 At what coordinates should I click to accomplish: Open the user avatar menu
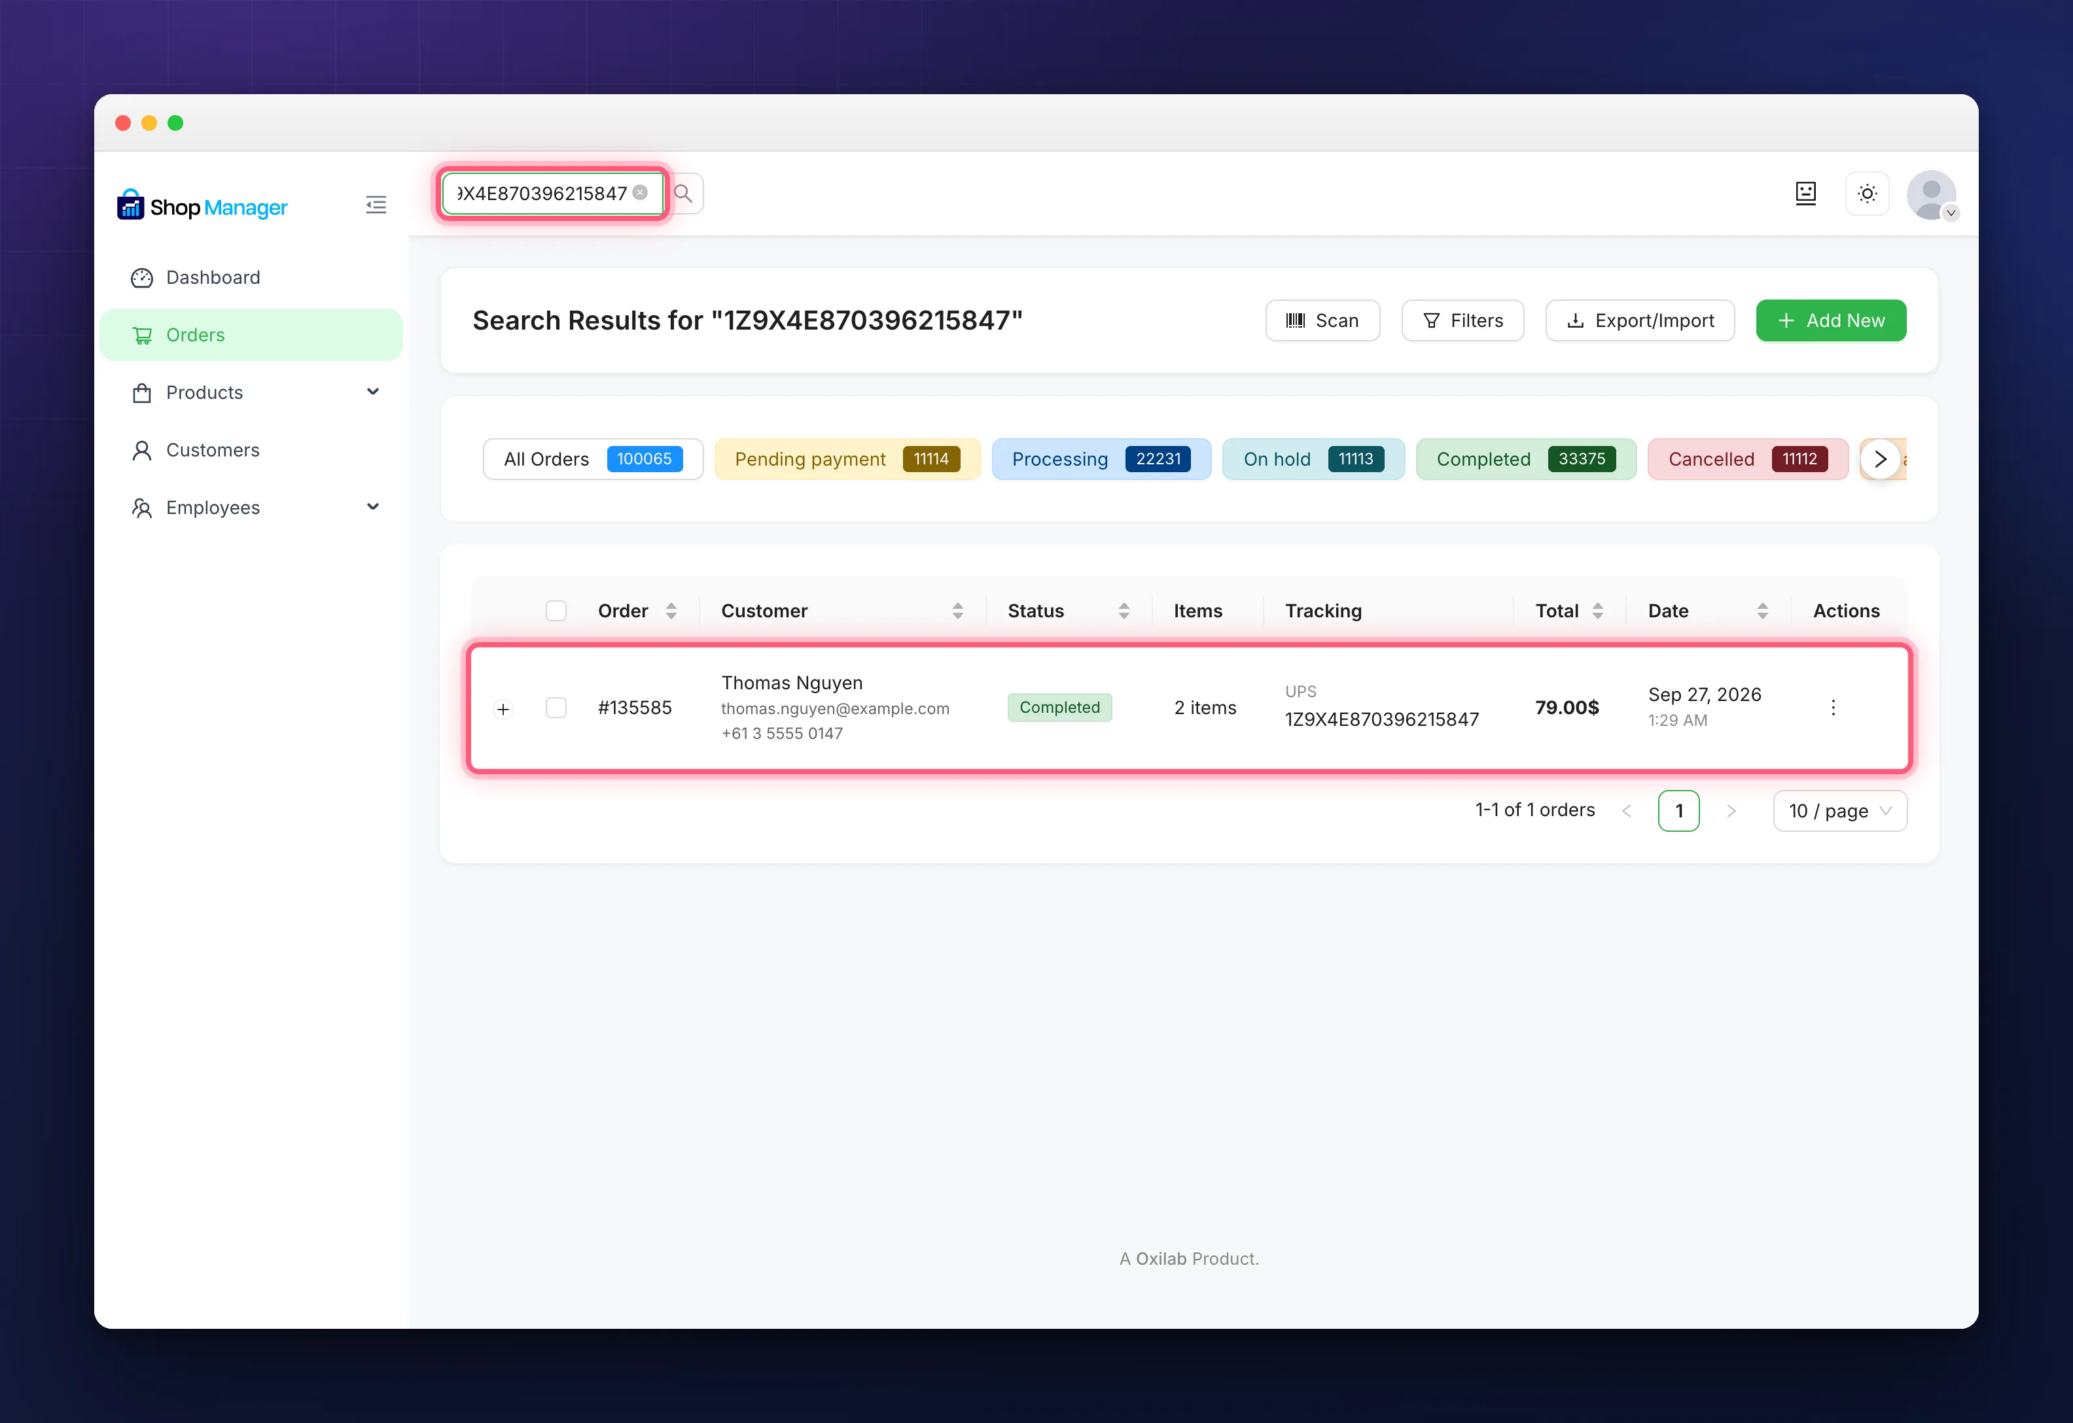point(1931,194)
